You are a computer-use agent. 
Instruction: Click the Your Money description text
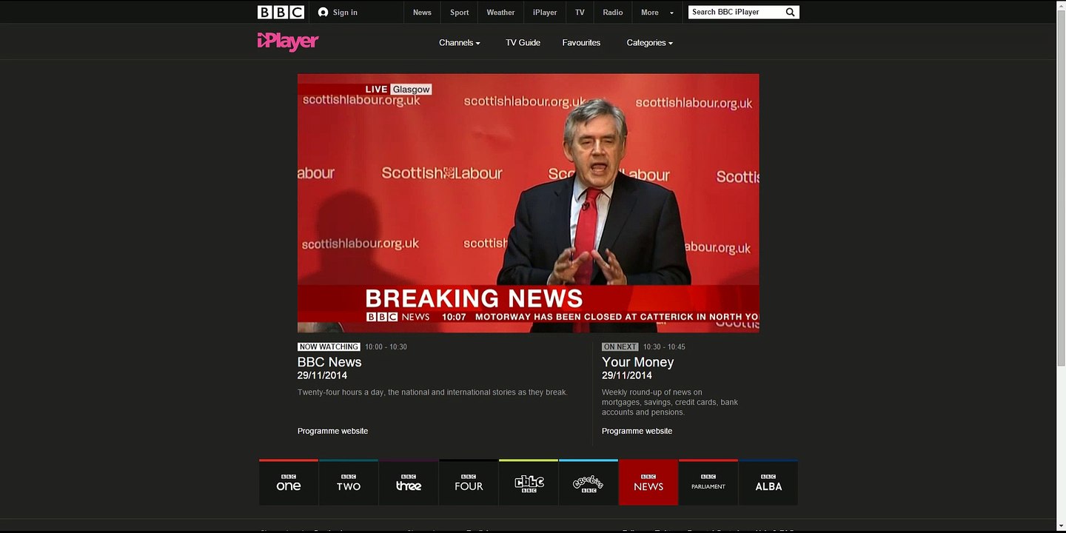pos(670,402)
